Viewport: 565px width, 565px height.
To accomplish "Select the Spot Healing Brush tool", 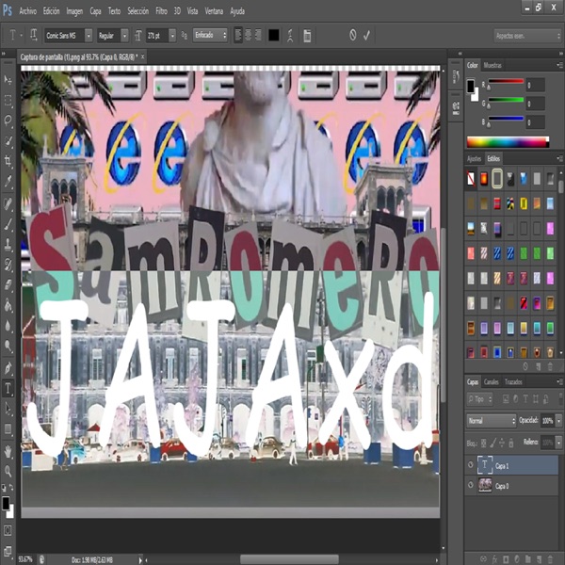I will [x=8, y=203].
